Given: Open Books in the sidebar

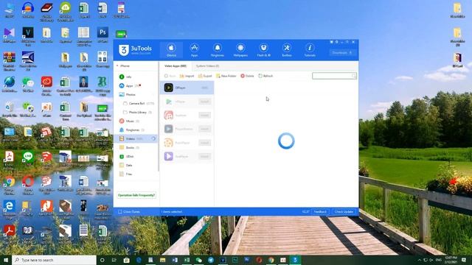Looking at the screenshot, I should pos(129,147).
